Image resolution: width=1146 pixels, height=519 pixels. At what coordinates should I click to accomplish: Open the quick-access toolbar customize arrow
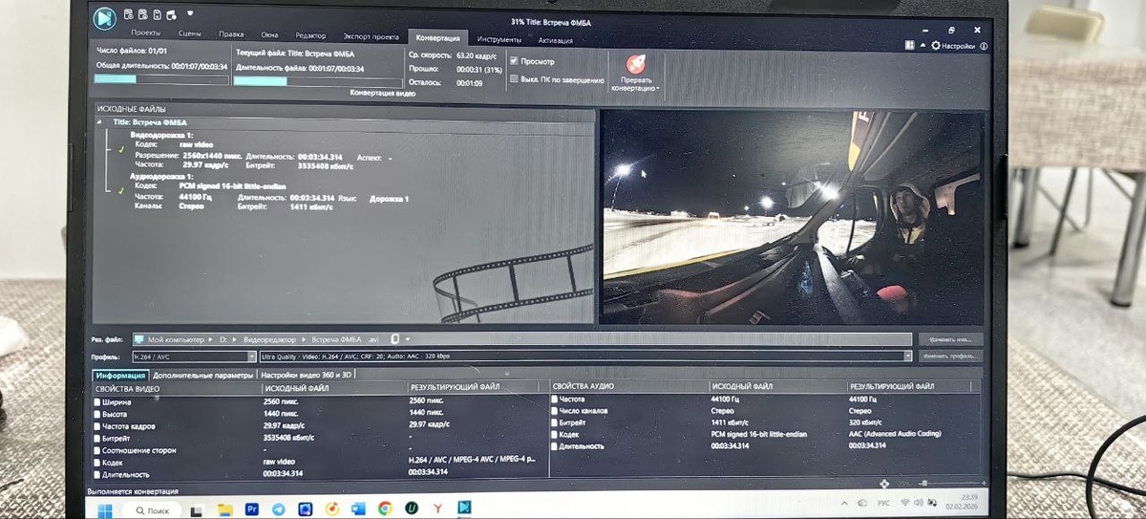[x=190, y=13]
